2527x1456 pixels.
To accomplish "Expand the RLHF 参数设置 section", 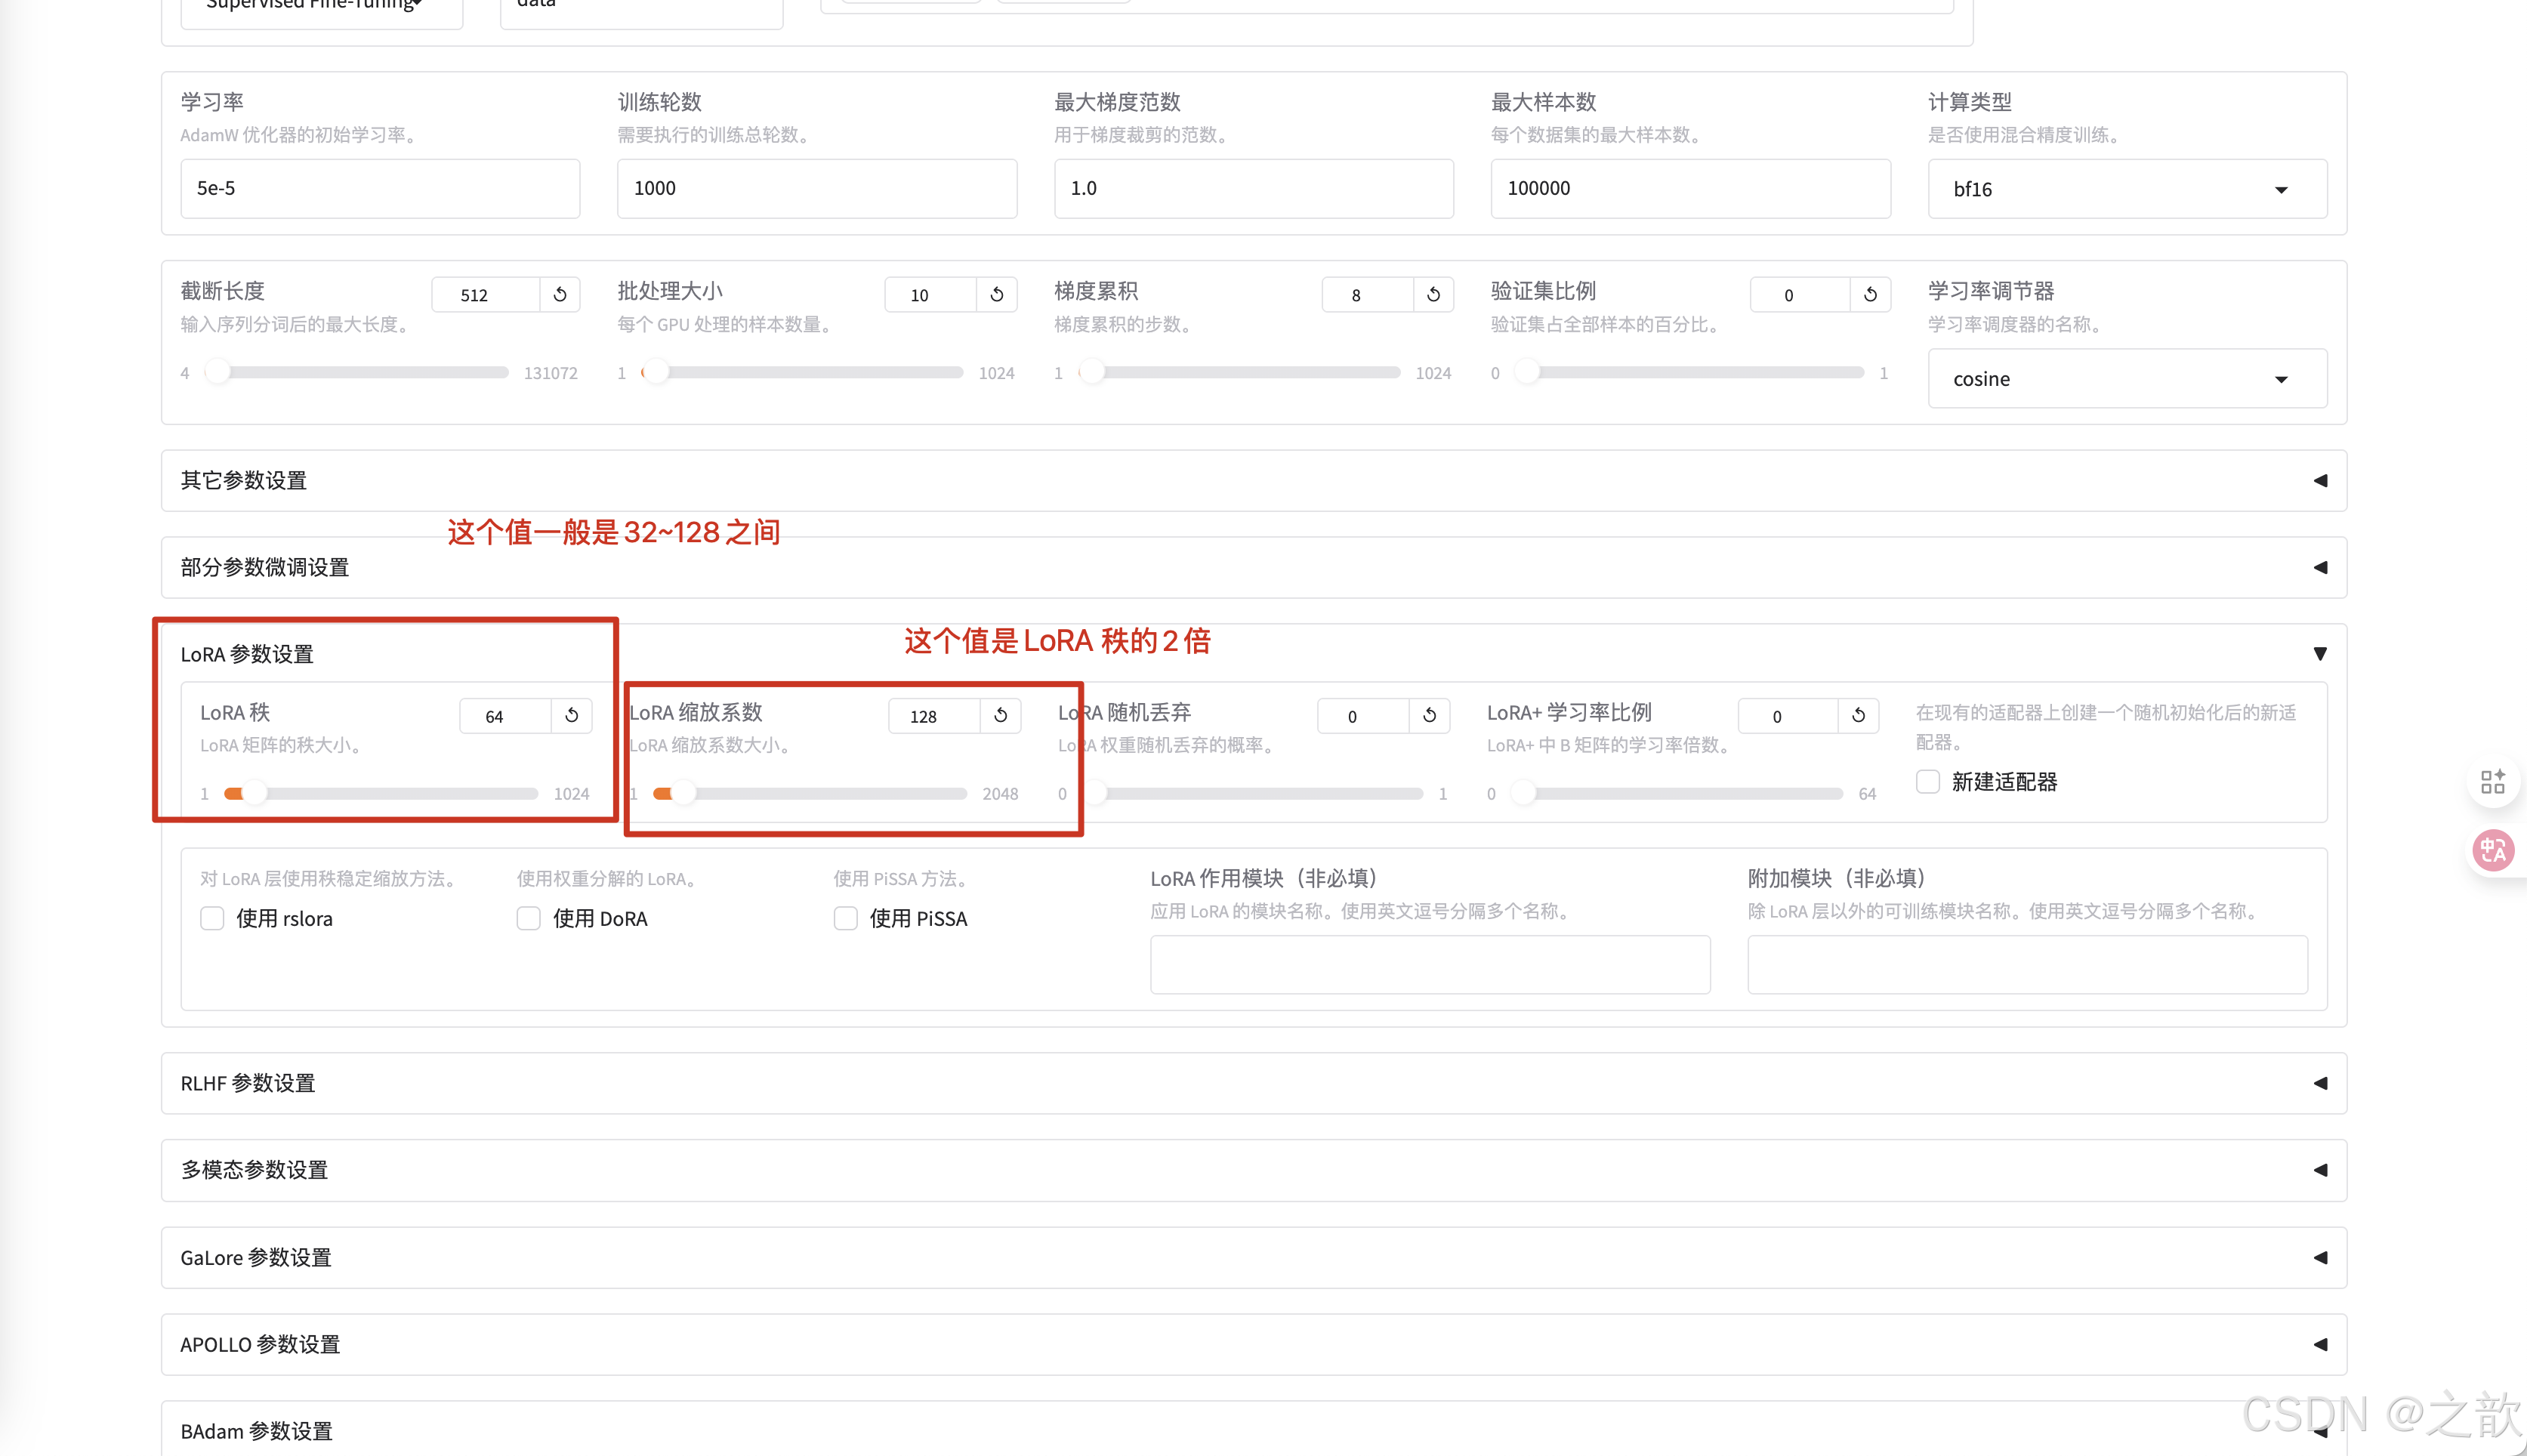I will (1254, 1083).
